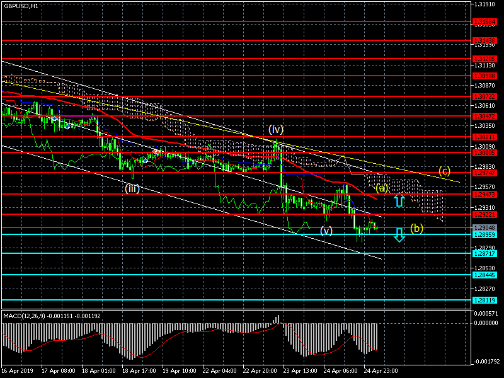
Task: Click the 17 Apr 08:00 time label
Action: tap(59, 370)
